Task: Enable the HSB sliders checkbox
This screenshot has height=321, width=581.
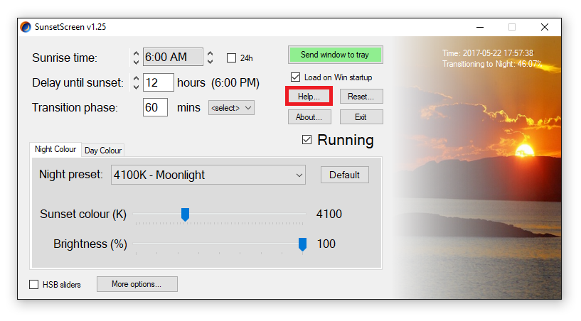Action: (x=33, y=285)
